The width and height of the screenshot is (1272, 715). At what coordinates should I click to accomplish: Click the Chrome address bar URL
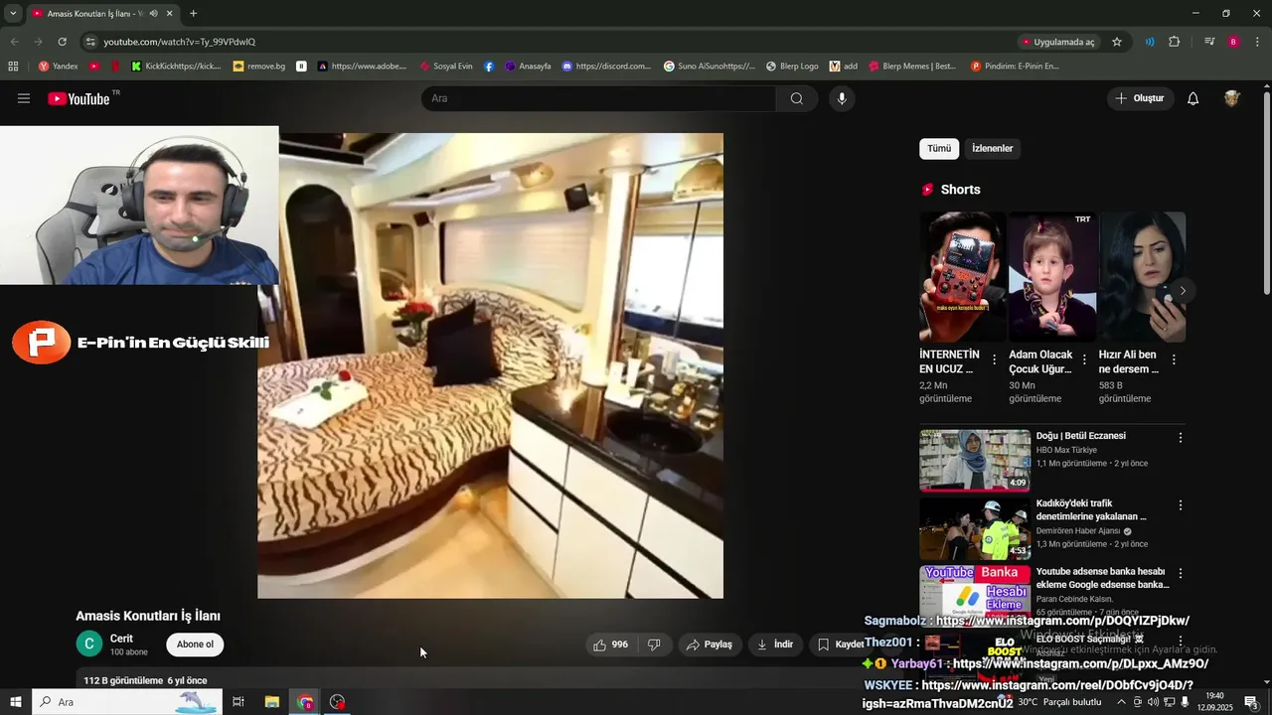[180, 42]
